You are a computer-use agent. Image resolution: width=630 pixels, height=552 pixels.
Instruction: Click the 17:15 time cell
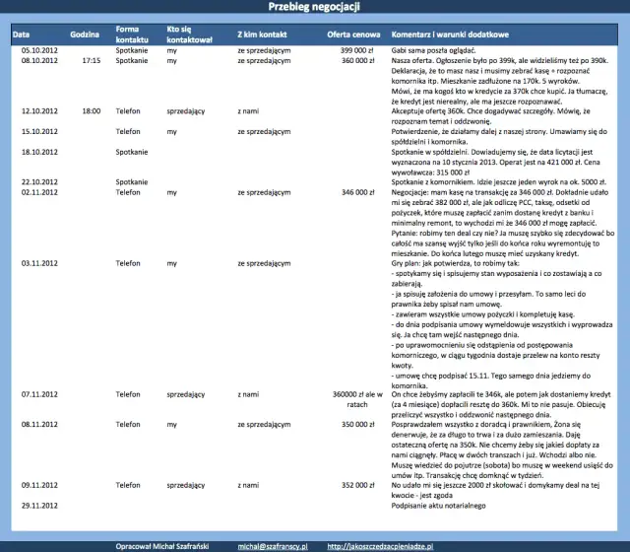[x=92, y=60]
